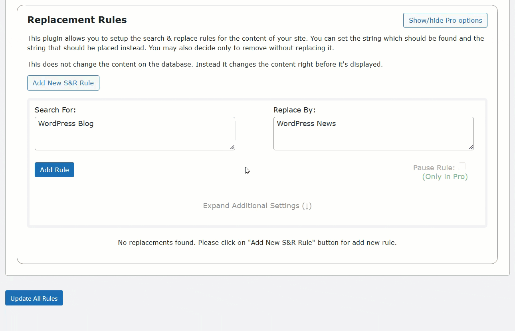Click the 'Replacement Rules' heading
515x331 pixels.
[77, 20]
